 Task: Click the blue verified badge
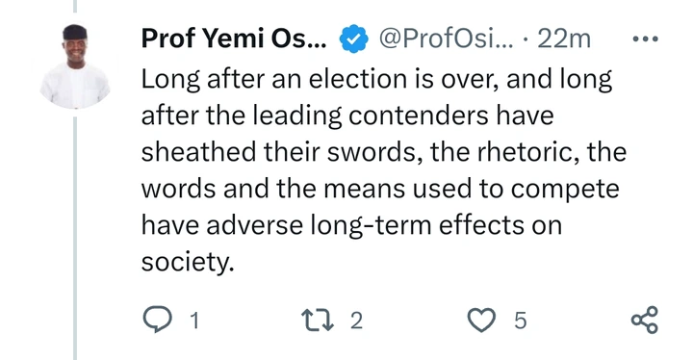coord(353,39)
